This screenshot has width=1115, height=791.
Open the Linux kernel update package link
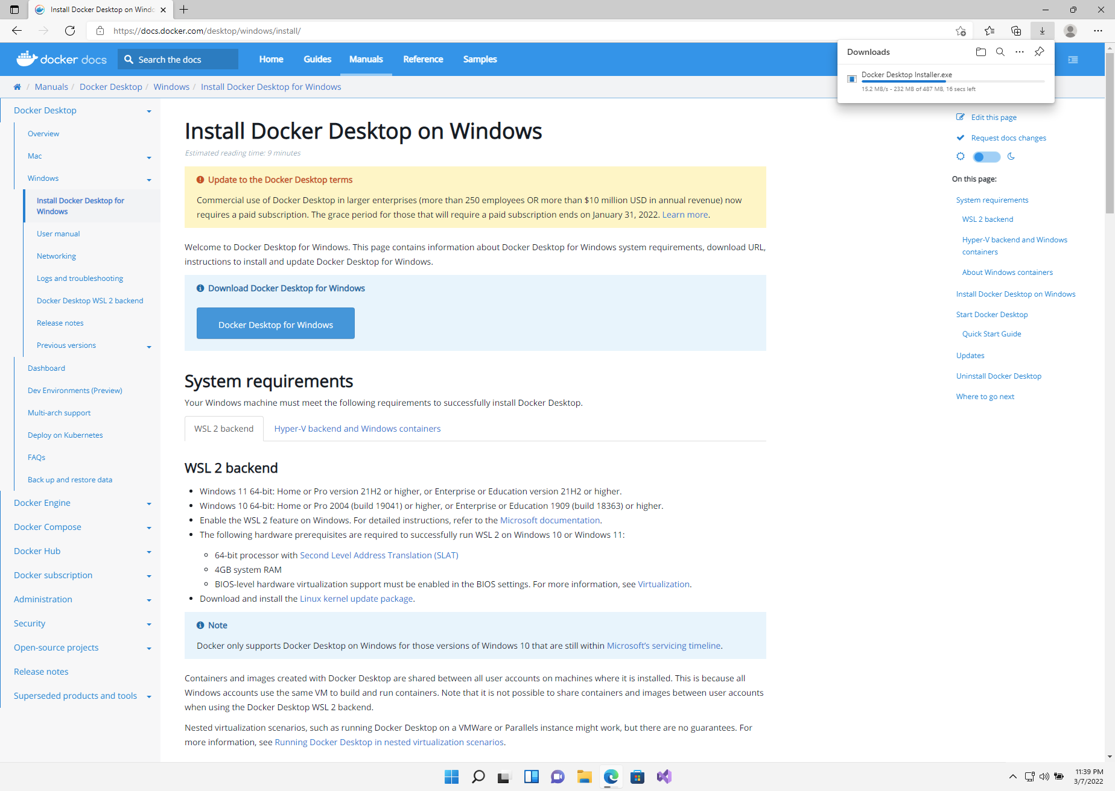[x=356, y=598]
